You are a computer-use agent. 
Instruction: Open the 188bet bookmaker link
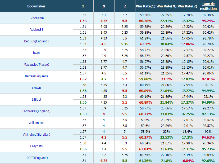pos(36,100)
